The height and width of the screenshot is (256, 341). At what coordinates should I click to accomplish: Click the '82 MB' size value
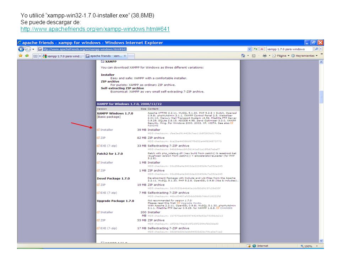pyautogui.click(x=142, y=138)
